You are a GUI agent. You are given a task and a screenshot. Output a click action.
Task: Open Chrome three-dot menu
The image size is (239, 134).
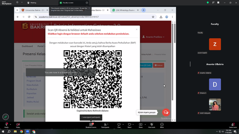pyautogui.click(x=172, y=17)
